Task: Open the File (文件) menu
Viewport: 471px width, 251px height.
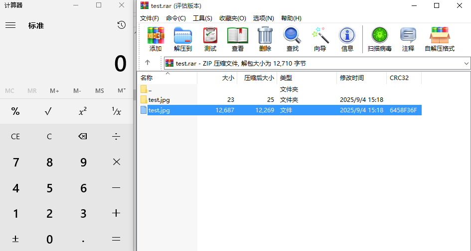Action: 150,18
